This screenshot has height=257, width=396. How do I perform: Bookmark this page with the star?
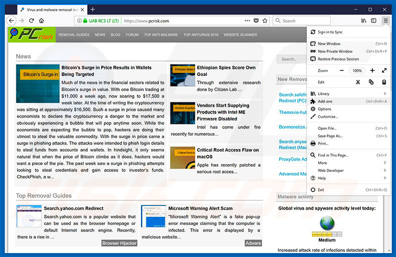(265, 20)
